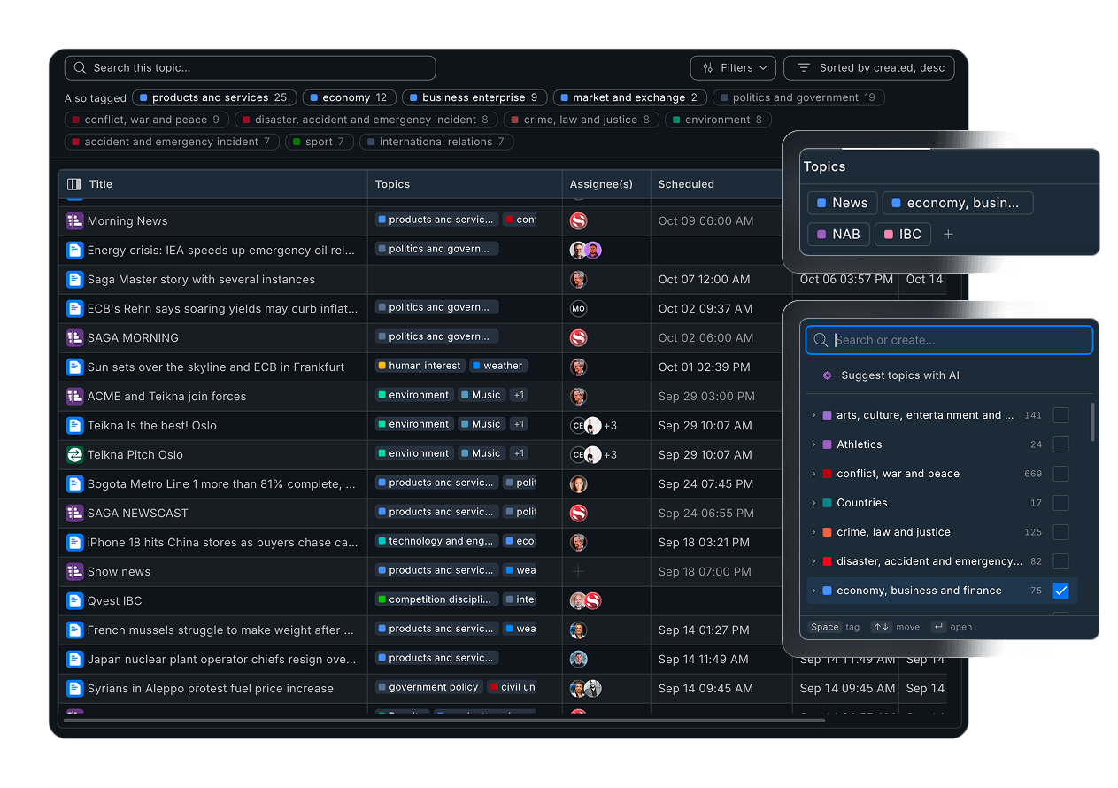Expand economy, business and finance topic

pyautogui.click(x=813, y=591)
